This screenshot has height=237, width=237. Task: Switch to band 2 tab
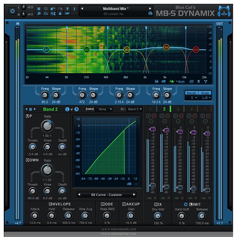(165, 109)
